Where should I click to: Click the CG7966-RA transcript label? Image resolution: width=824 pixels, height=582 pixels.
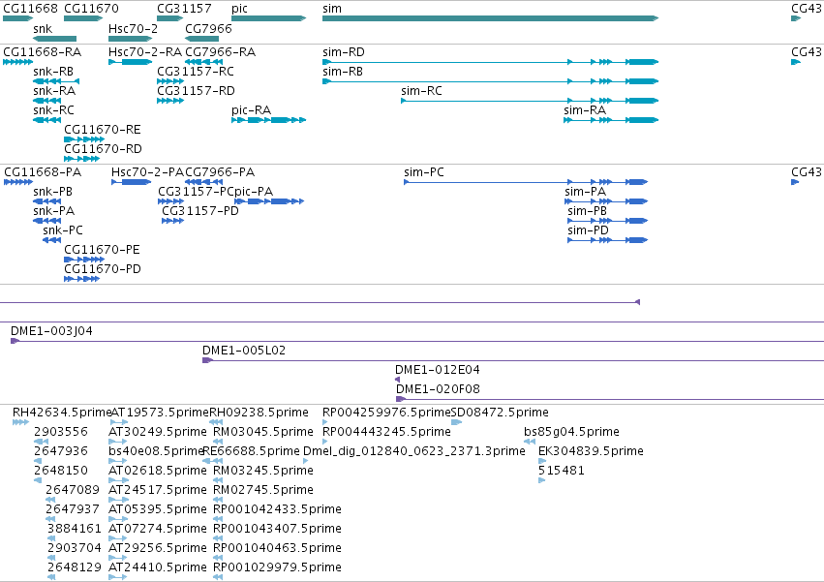221,52
